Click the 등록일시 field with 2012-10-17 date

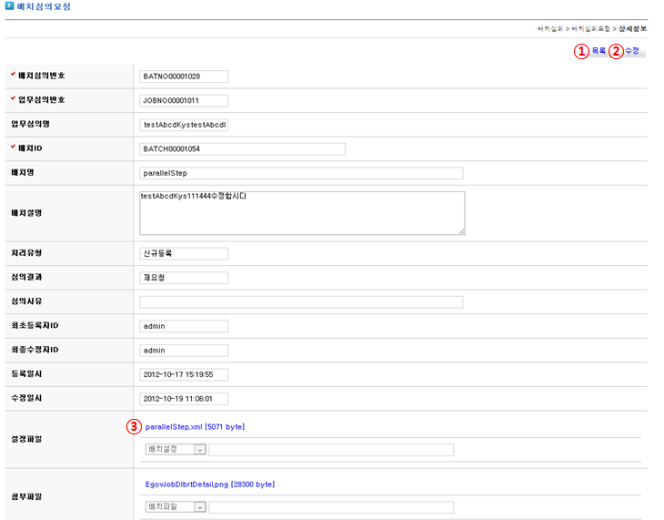click(183, 374)
